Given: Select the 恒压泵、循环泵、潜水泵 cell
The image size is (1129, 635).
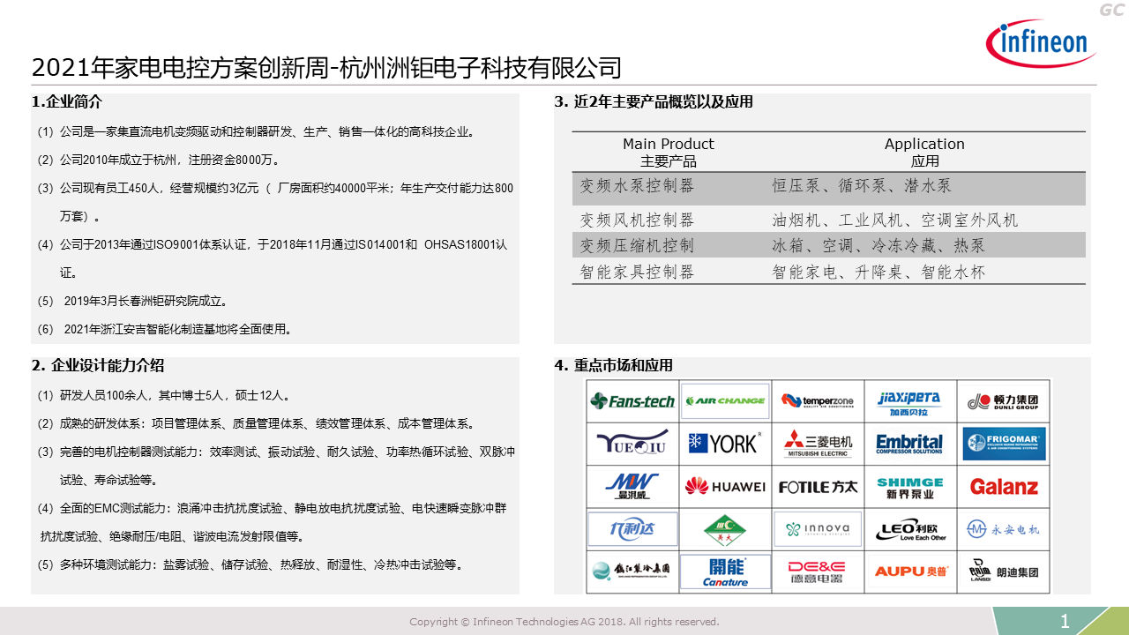Looking at the screenshot, I should tap(862, 186).
